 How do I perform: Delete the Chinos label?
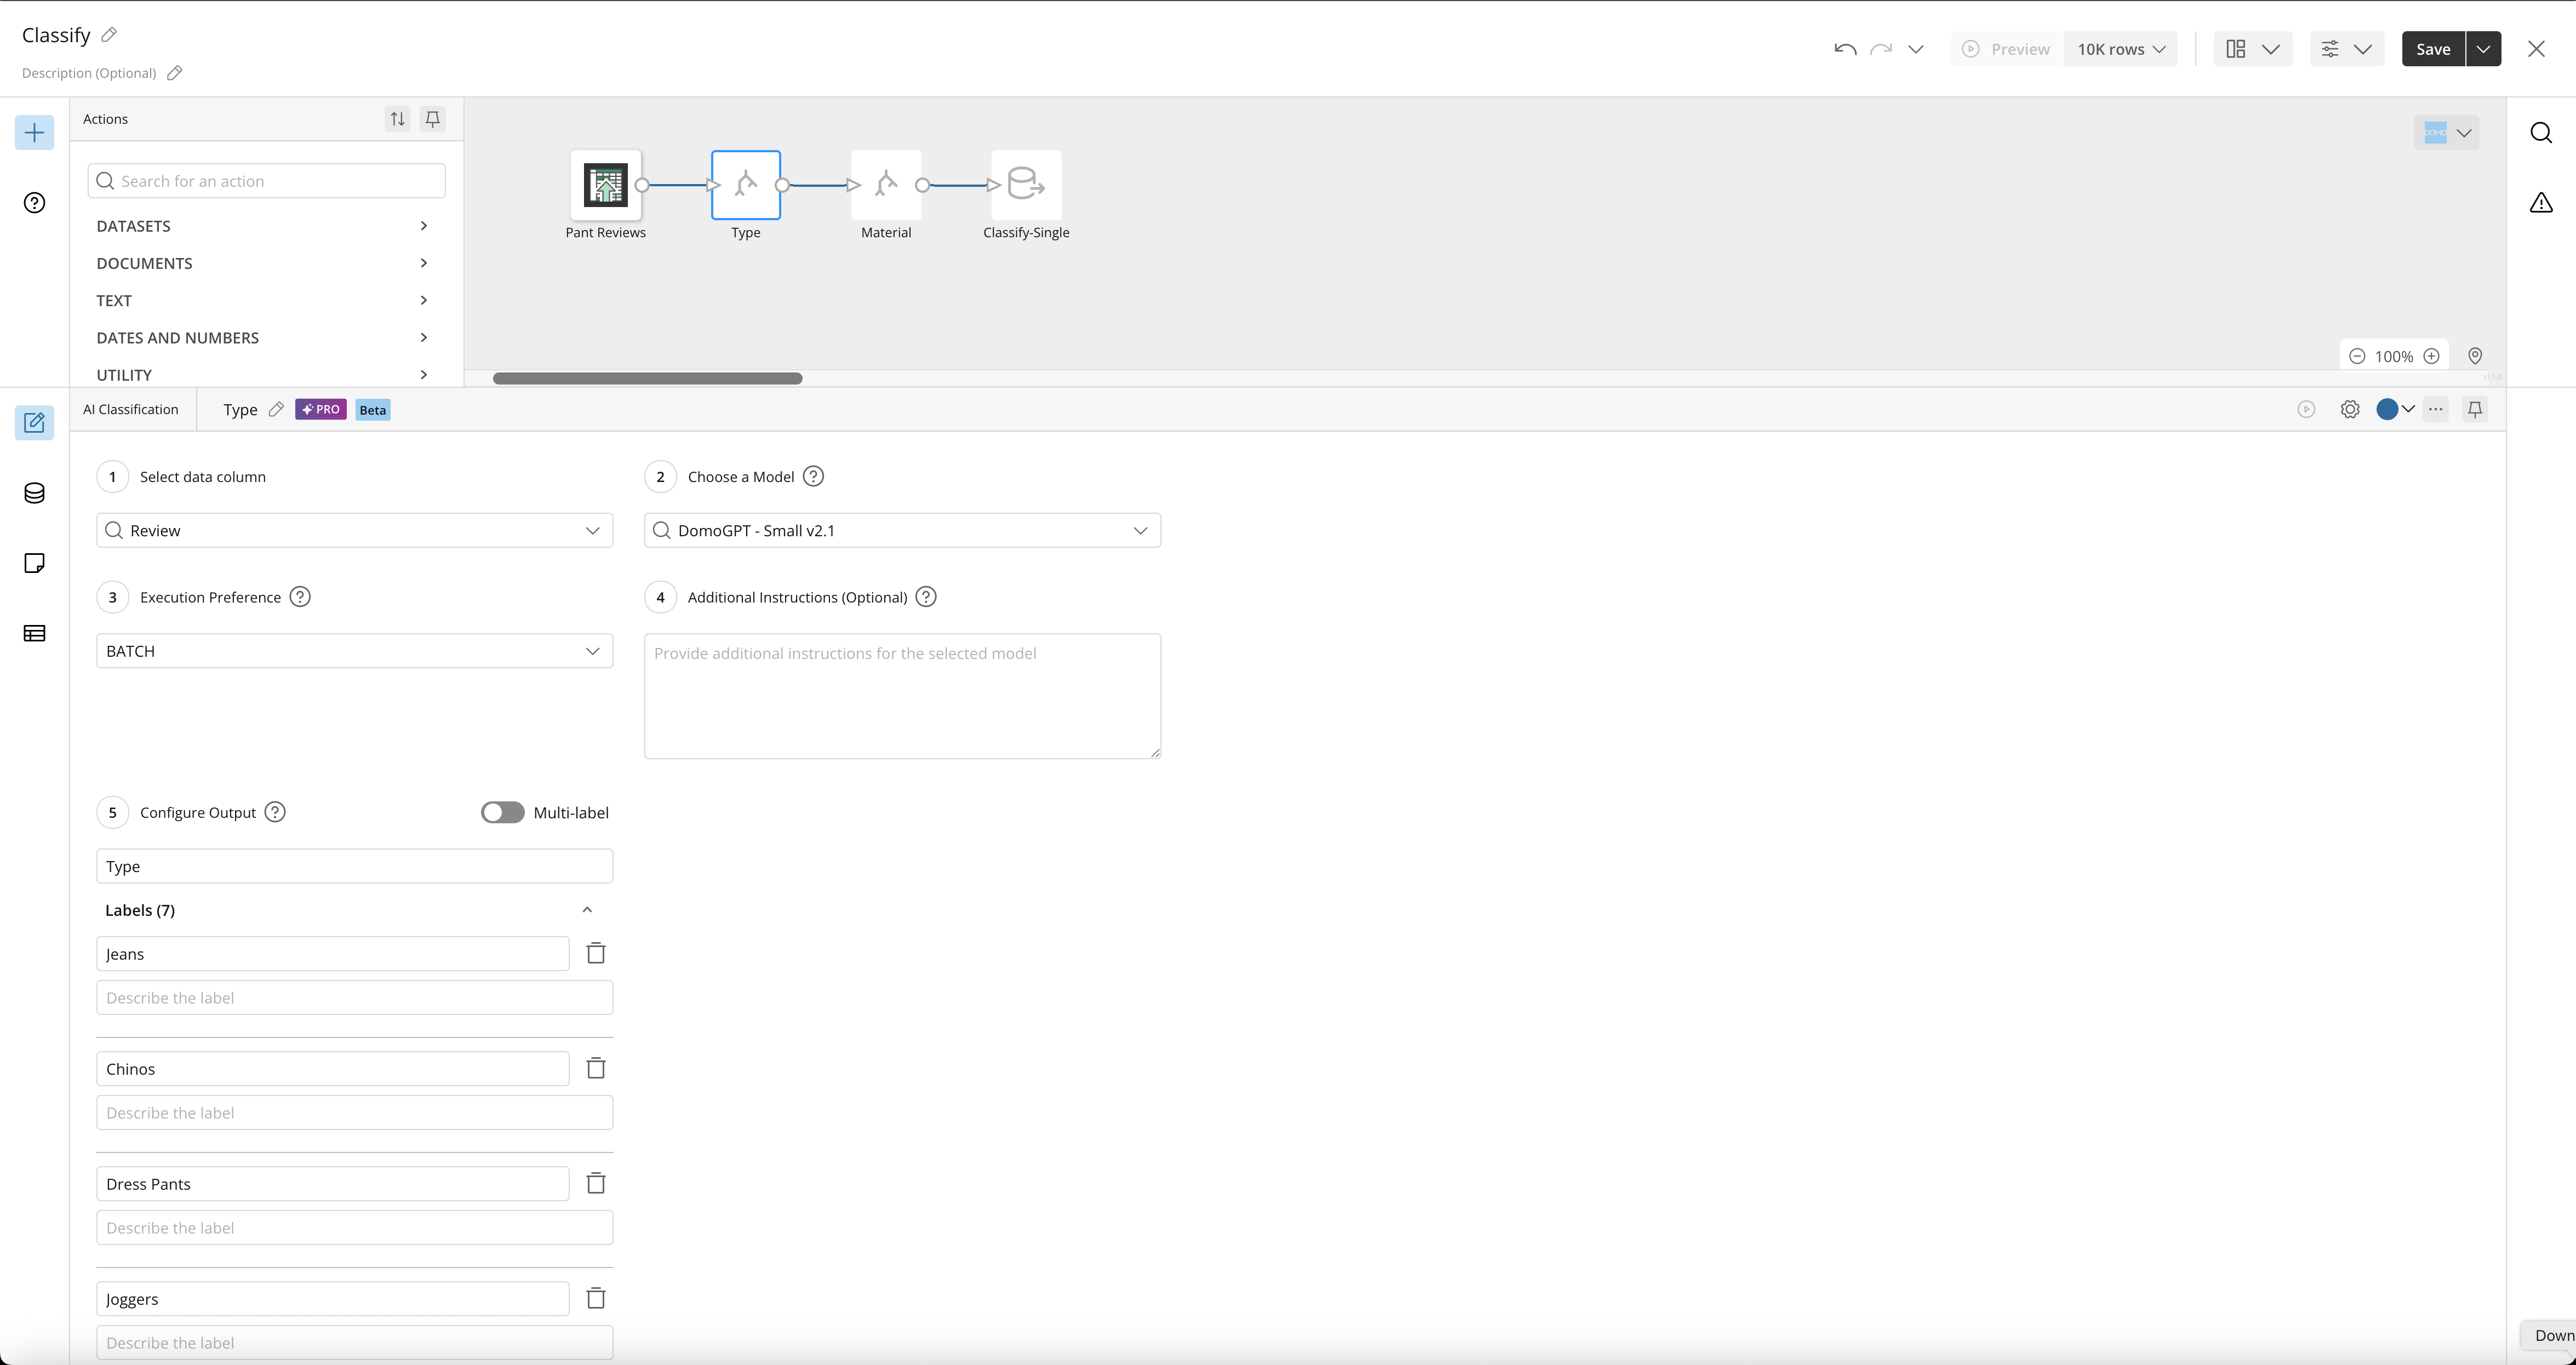[x=596, y=1068]
